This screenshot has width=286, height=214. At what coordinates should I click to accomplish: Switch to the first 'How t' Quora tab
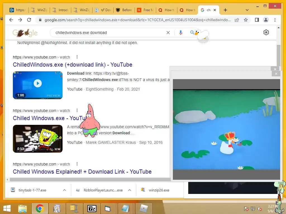point(166,10)
